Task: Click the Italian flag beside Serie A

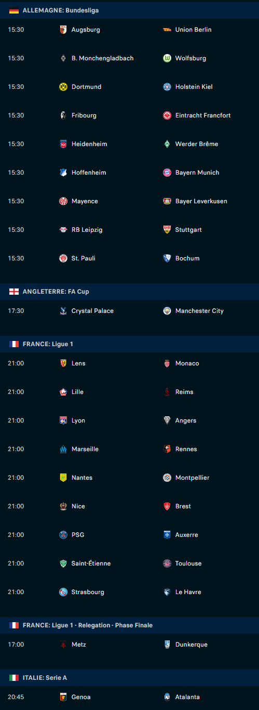Action: (x=14, y=678)
